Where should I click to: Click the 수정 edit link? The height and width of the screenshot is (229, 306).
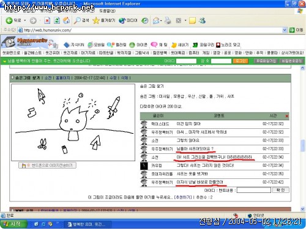coord(113,78)
